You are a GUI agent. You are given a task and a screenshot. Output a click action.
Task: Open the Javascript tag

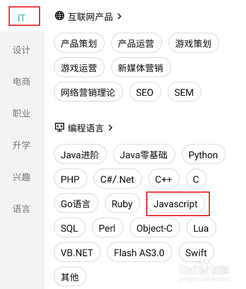(176, 203)
